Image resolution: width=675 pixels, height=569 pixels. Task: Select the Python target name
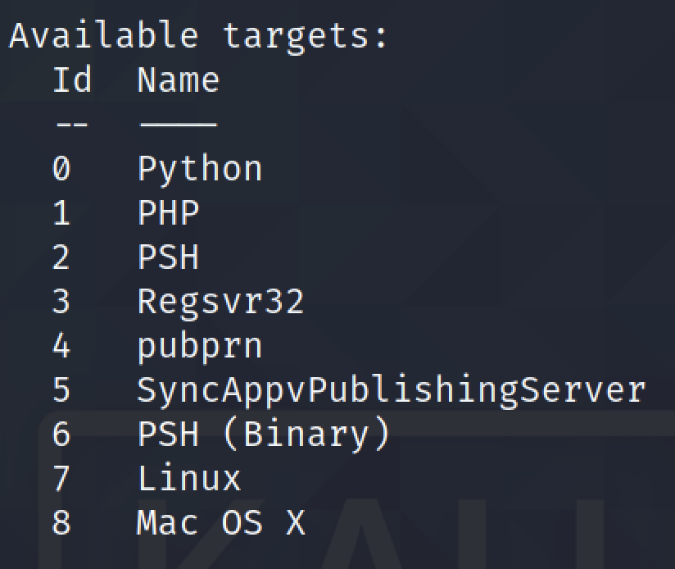click(x=200, y=170)
